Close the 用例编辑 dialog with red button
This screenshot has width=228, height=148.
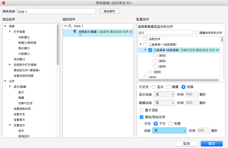pos(4,3)
